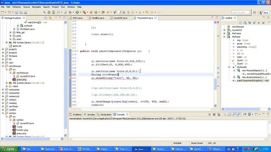Click the Open Type icon
This screenshot has width=271, height=152.
click(x=103, y=12)
